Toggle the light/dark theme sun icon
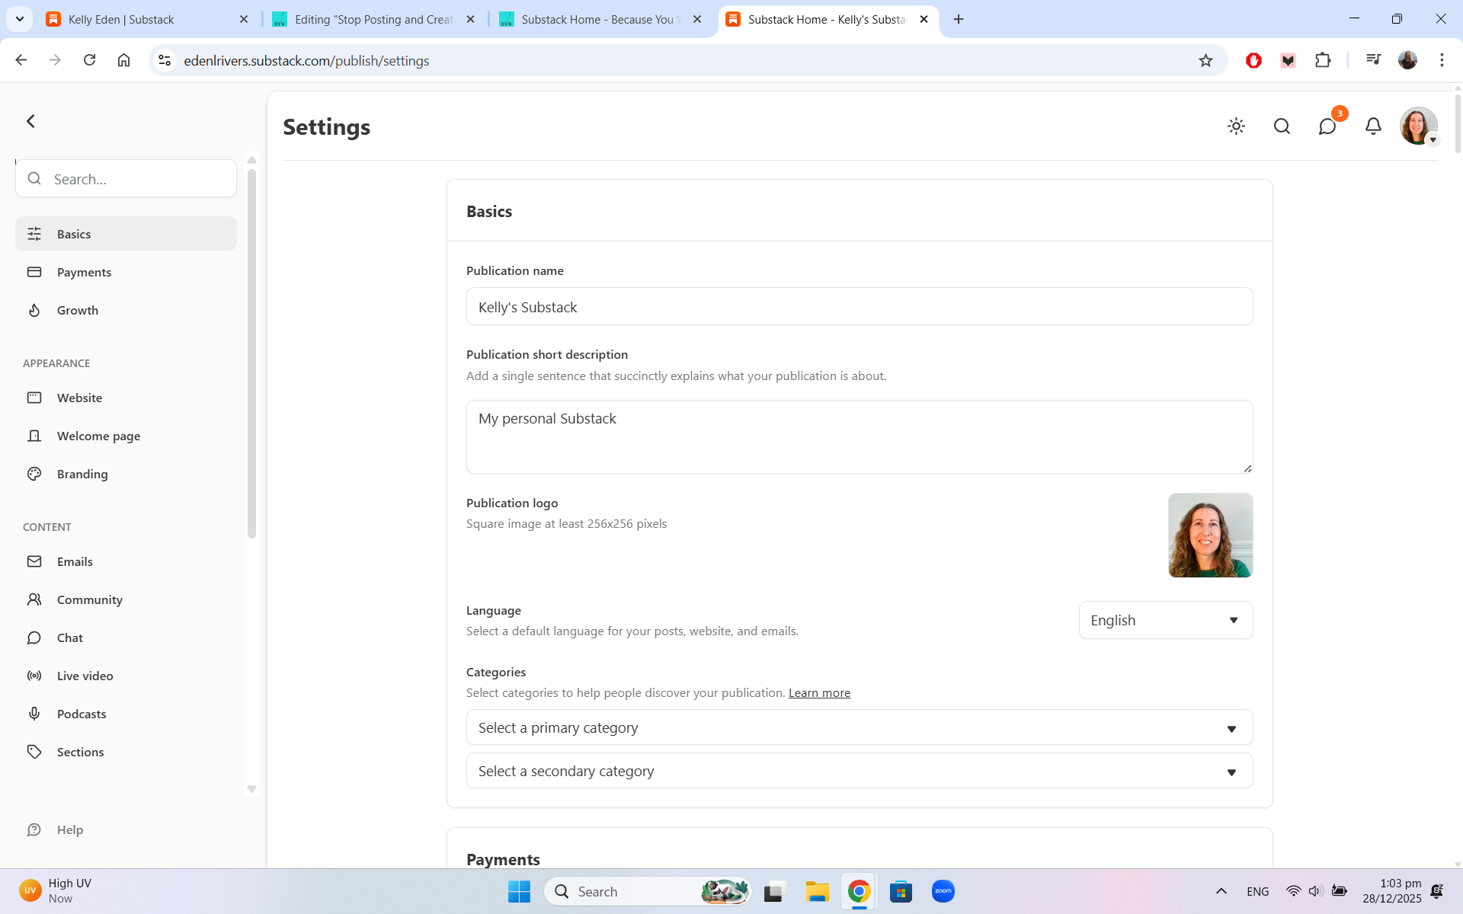This screenshot has height=914, width=1463. (x=1236, y=126)
